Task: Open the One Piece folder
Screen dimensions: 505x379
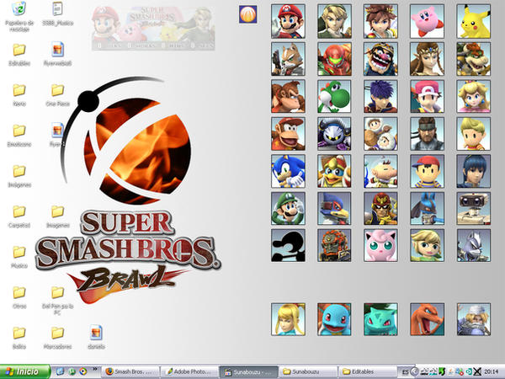Action: click(x=57, y=95)
